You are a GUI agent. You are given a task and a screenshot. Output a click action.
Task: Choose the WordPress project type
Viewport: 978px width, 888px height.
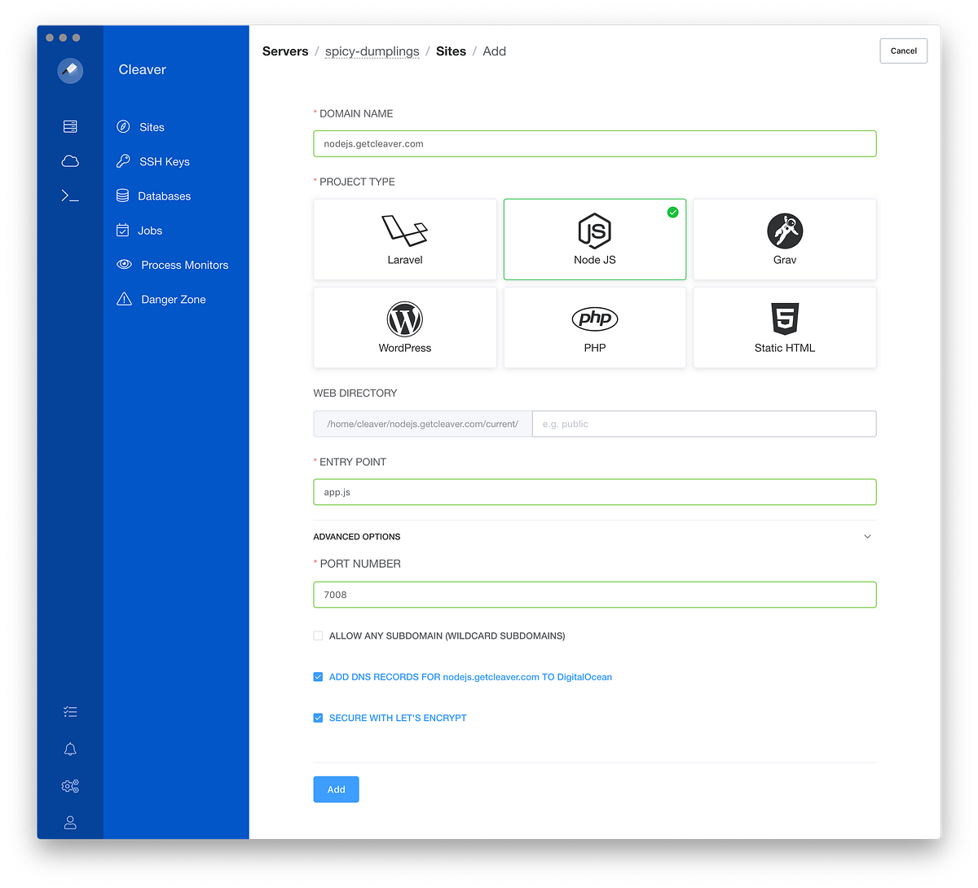coord(404,327)
